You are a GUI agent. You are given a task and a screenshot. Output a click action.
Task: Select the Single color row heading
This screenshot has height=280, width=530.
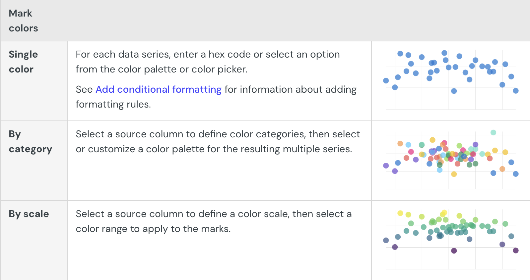click(x=23, y=62)
